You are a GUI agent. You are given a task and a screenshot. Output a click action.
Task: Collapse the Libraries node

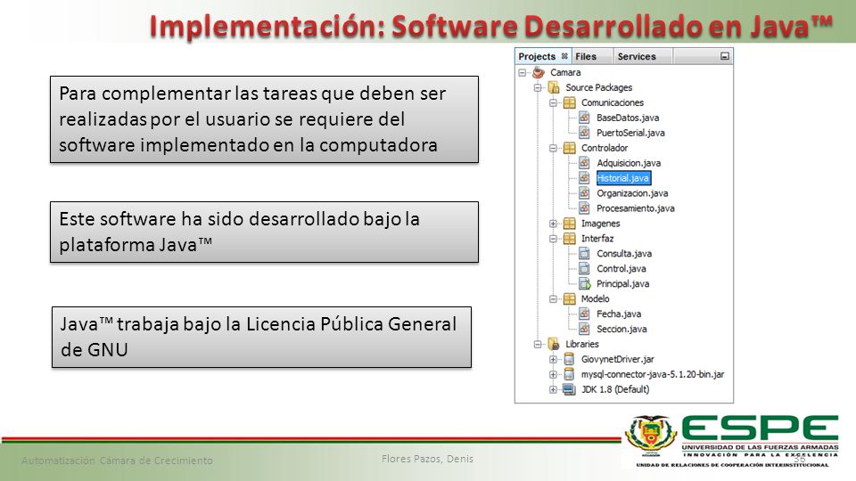(x=538, y=344)
